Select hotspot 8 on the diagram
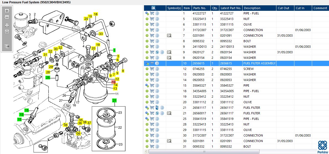This screenshot has height=154, width=329. (x=123, y=71)
